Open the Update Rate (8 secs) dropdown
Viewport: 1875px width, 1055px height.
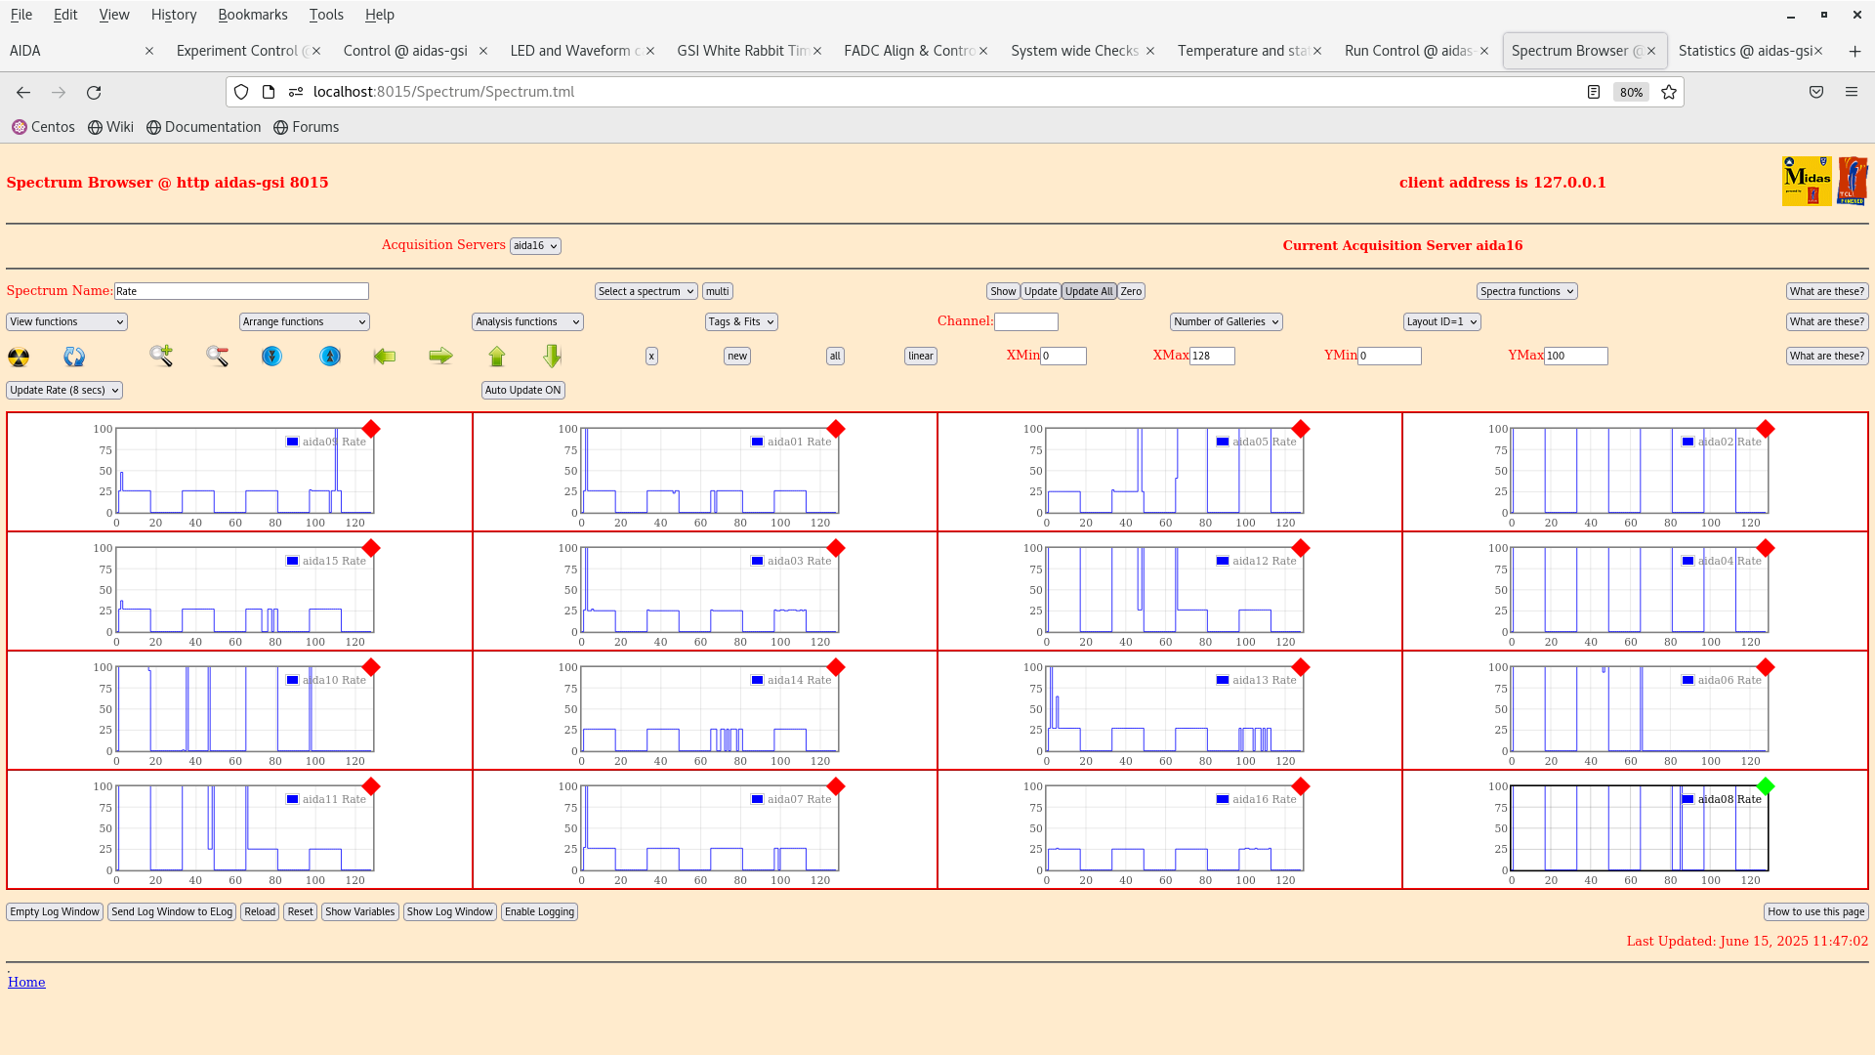64,391
